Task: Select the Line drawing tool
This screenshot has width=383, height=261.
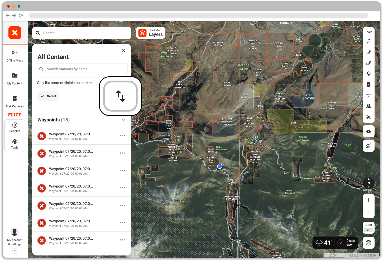Action: click(369, 52)
